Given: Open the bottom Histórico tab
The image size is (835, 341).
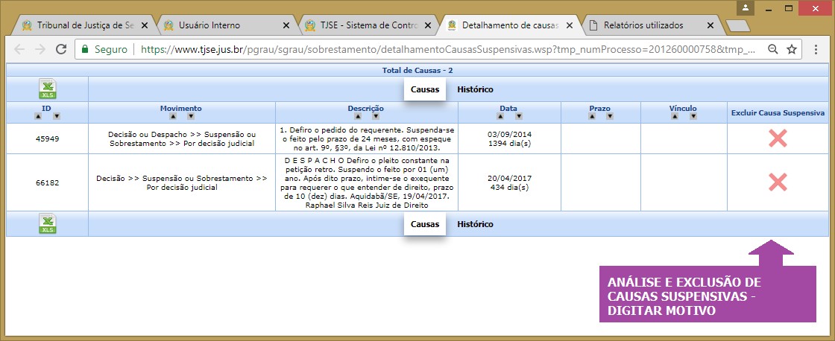Looking at the screenshot, I should pos(475,224).
